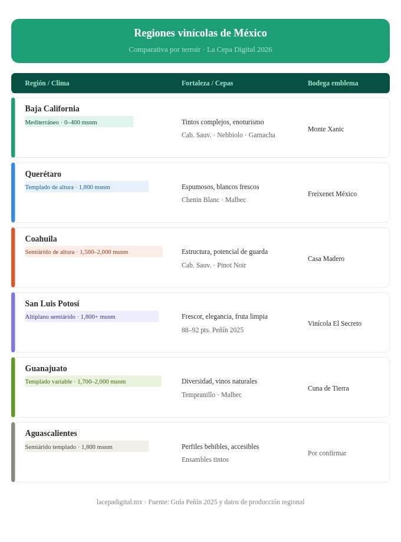The image size is (401, 542).
Task: Select the Aguascalientes region name
Action: click(x=51, y=433)
